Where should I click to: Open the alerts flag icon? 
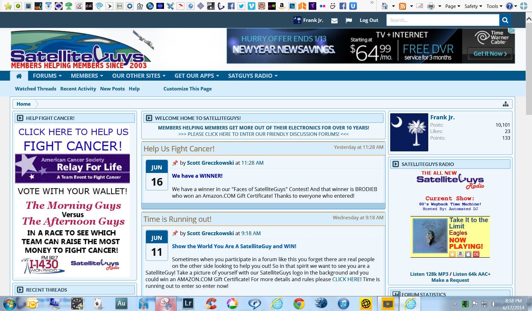(349, 20)
